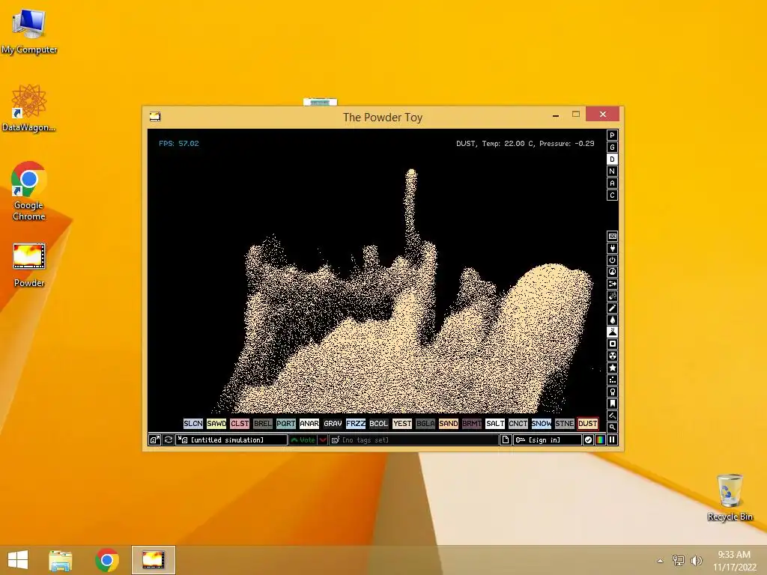
Task: Choose the YEST yeast element
Action: click(402, 424)
